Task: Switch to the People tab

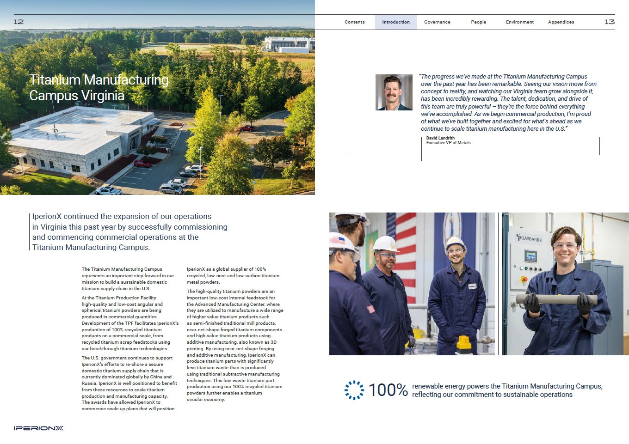Action: pos(479,22)
